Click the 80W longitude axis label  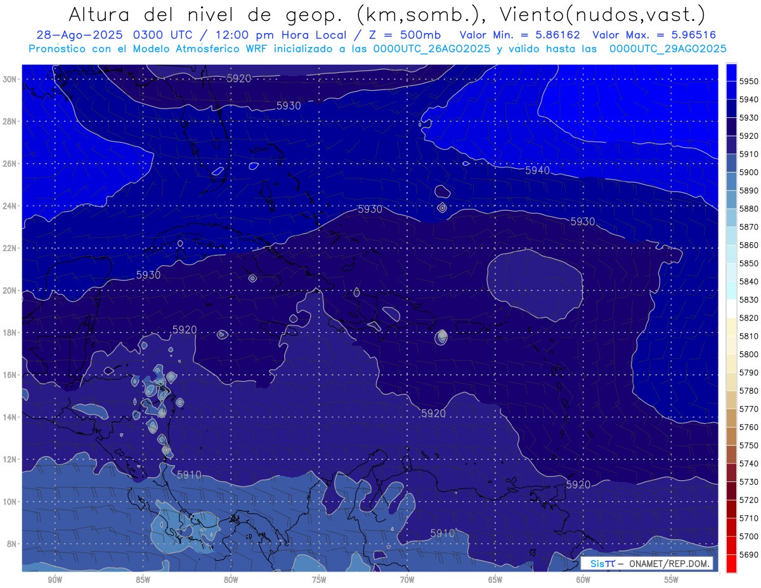pyautogui.click(x=231, y=580)
